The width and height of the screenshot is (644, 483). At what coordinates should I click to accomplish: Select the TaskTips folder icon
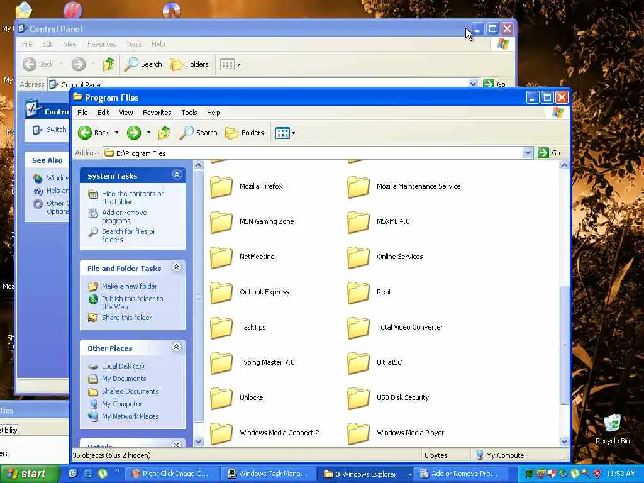coord(221,328)
